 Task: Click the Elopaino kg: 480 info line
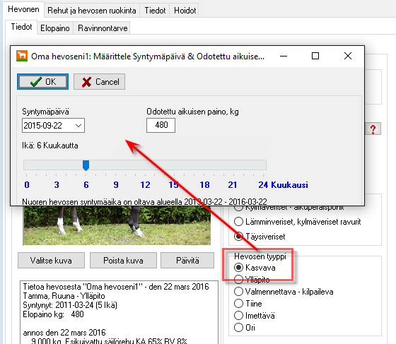[53, 314]
